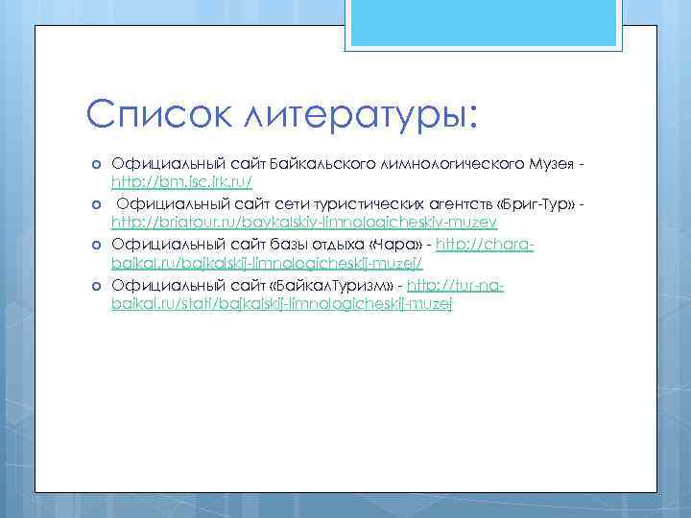Screen dimensions: 691x518
Task: Select the slide title 'Список литературы:'
Action: 281,115
